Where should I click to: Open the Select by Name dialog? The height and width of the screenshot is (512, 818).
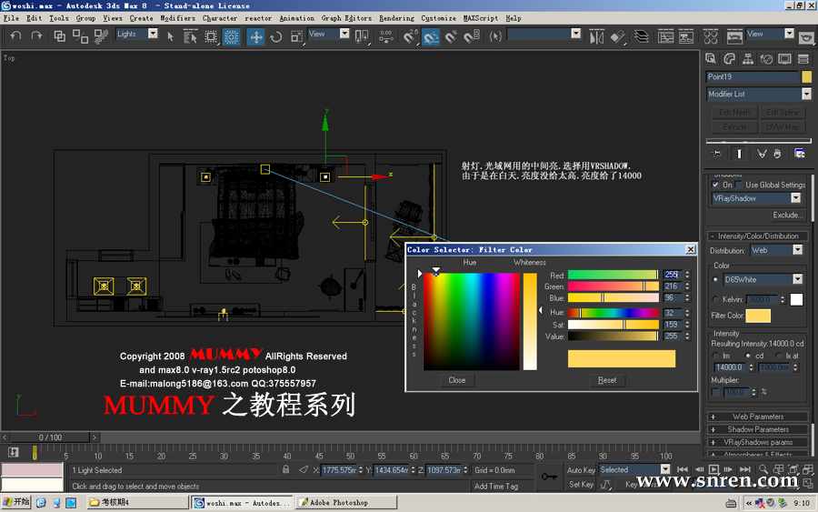click(x=190, y=36)
